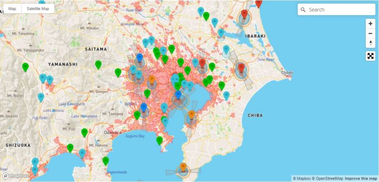Switch to the Map view tab
Viewport: 379px width, 182px height.
(12, 9)
